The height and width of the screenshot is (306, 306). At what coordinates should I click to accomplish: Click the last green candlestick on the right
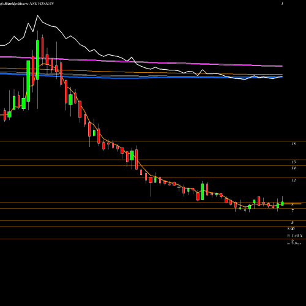tap(282, 203)
